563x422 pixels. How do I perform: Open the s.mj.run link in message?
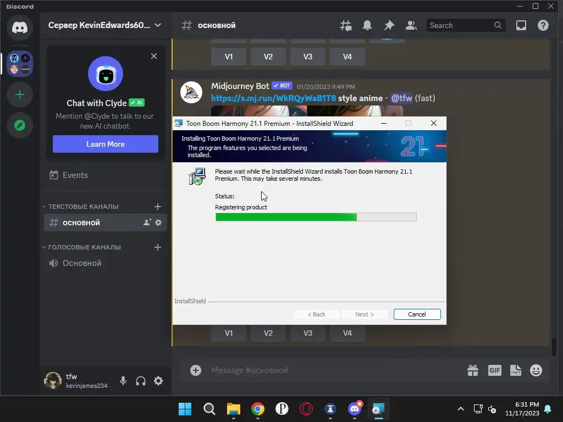coord(273,98)
